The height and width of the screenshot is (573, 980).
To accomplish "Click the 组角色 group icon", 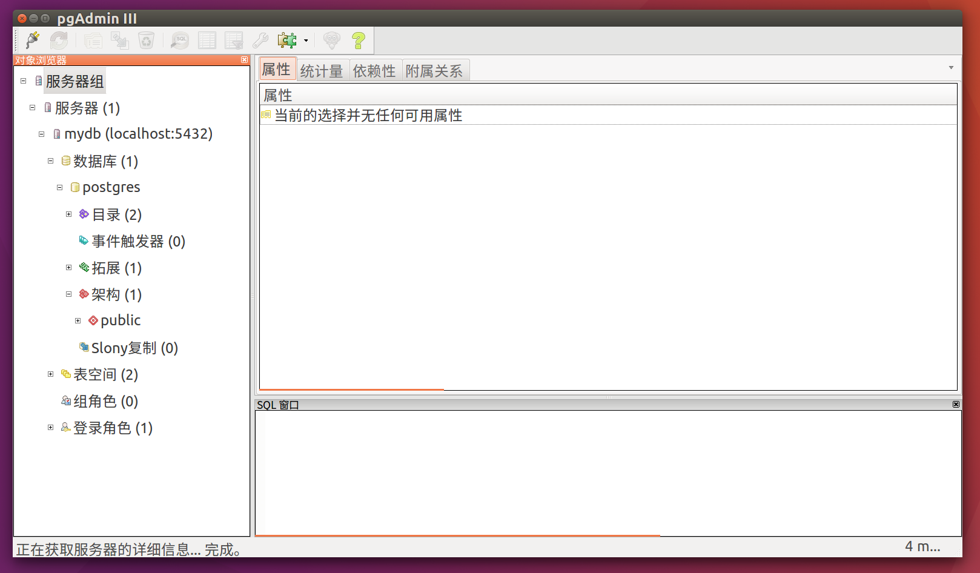I will coord(66,400).
